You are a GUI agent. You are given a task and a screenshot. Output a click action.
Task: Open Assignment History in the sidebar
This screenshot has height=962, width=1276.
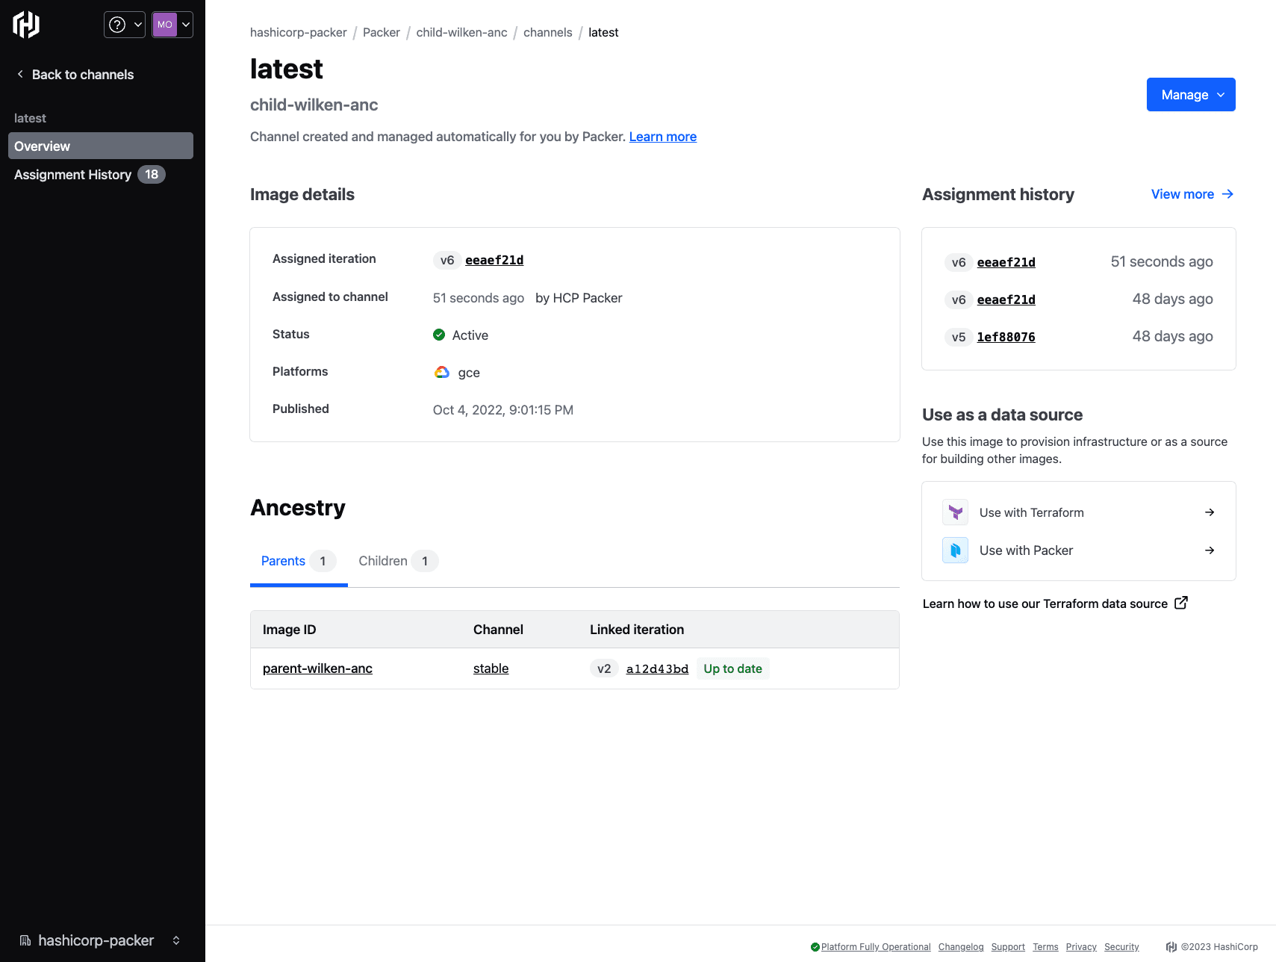point(72,174)
